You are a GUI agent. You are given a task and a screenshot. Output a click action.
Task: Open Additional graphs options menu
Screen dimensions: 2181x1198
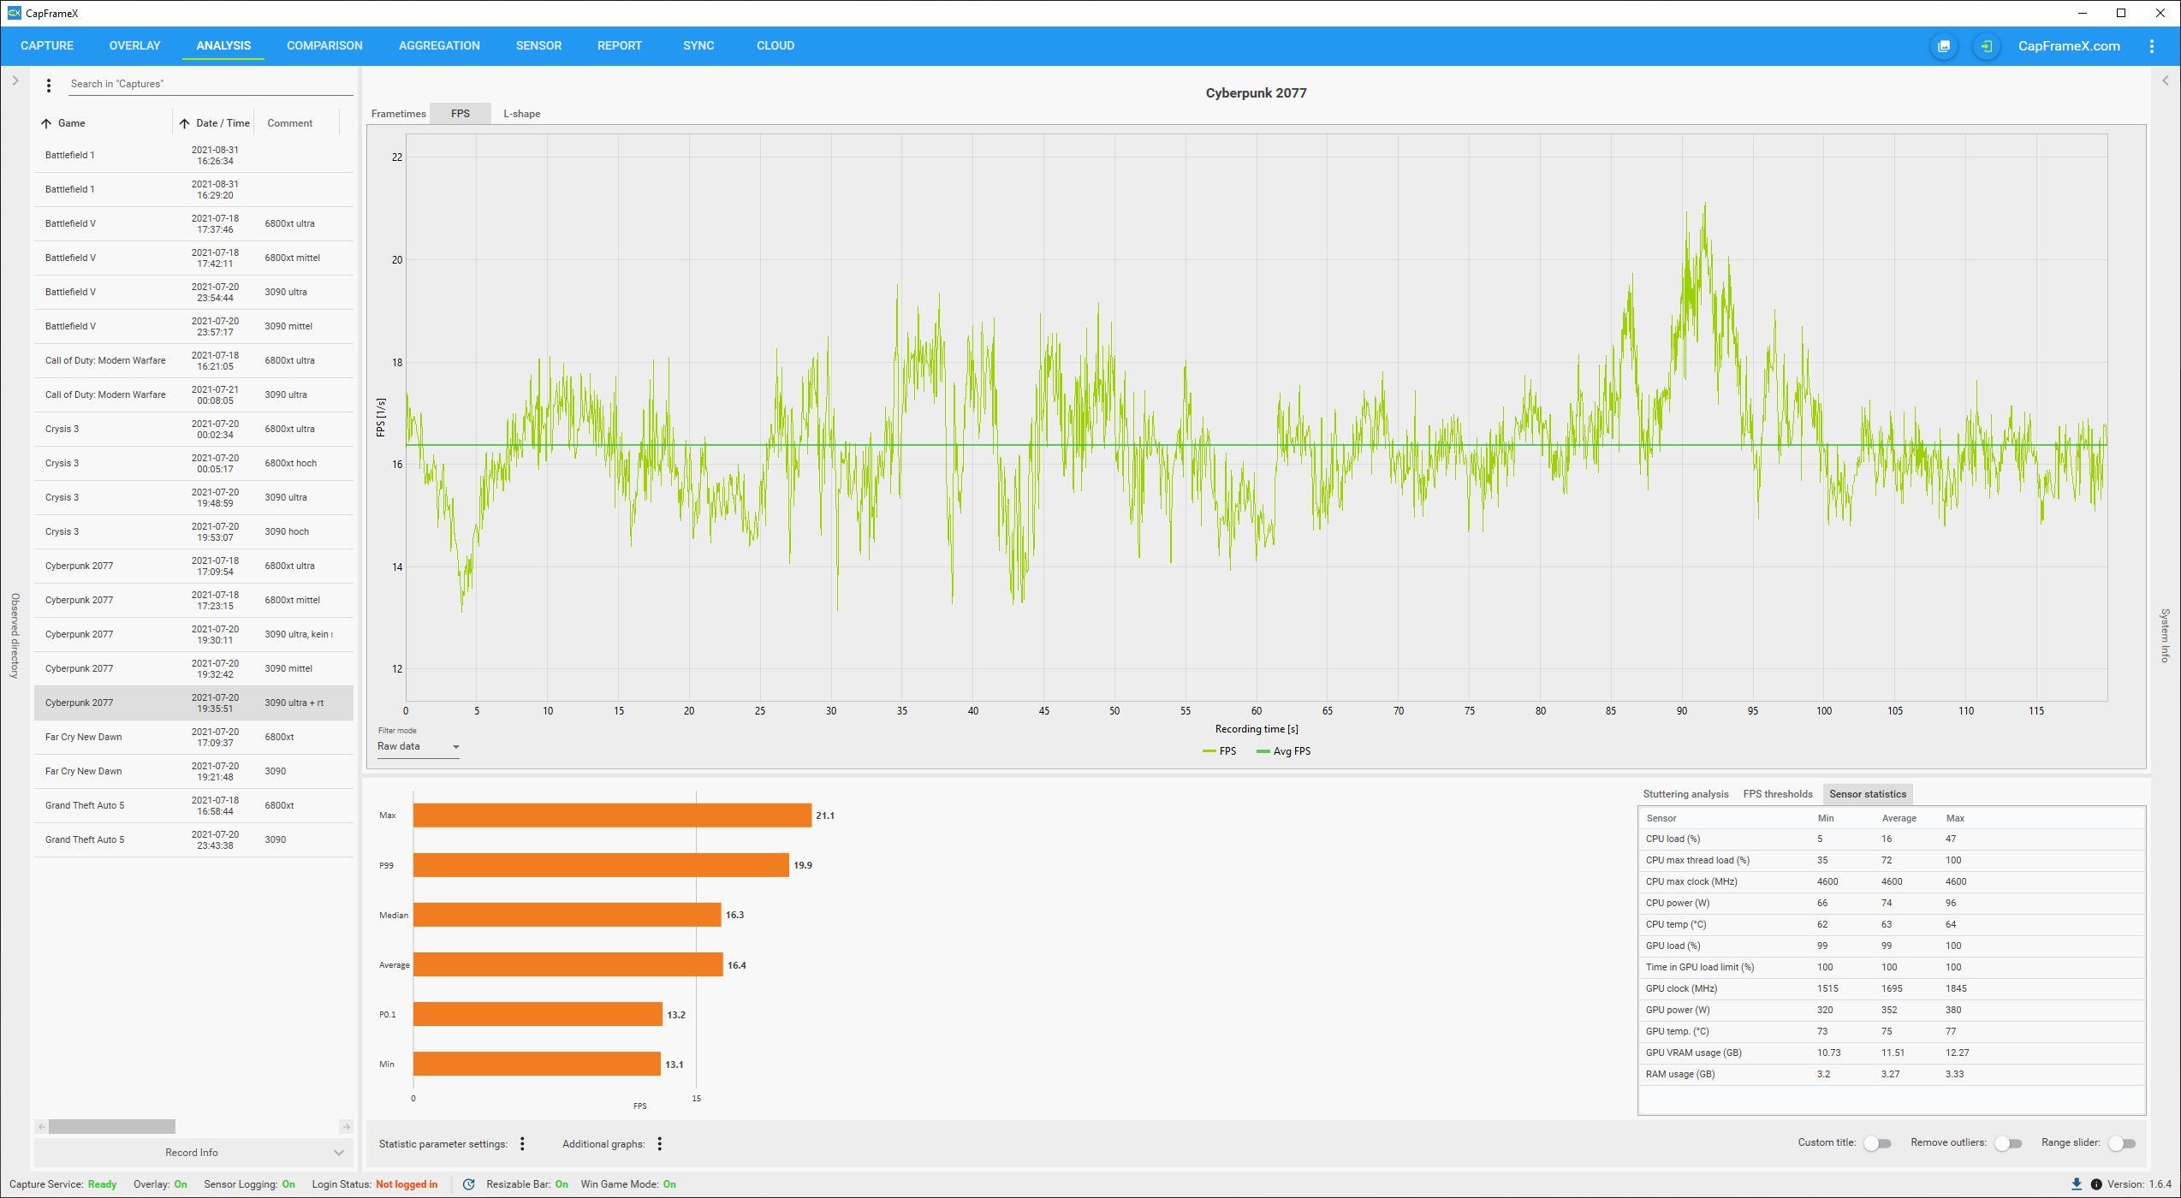(659, 1144)
